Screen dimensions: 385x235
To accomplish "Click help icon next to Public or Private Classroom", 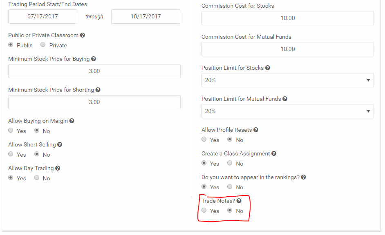I will (83, 35).
